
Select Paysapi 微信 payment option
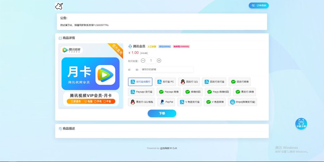click(x=169, y=92)
